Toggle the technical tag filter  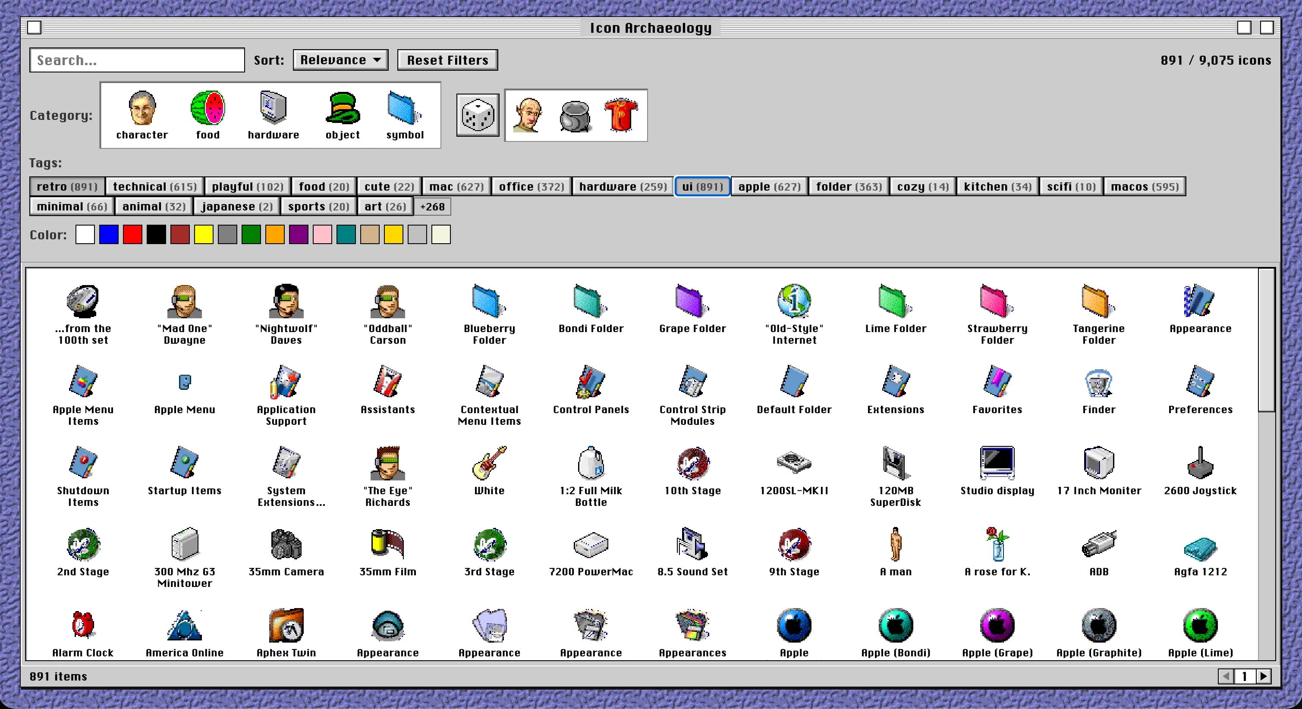pos(155,186)
